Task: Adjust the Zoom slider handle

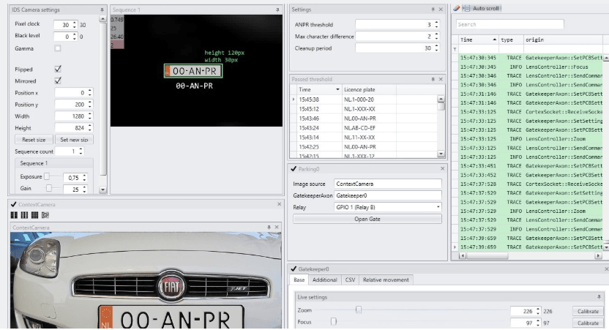Action: coord(358,310)
